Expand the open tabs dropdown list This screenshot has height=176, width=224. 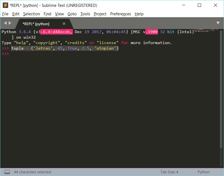coord(218,23)
